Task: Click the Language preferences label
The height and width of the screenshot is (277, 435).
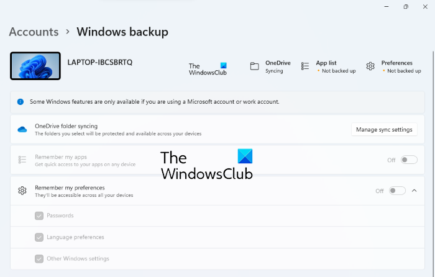Action: point(75,237)
